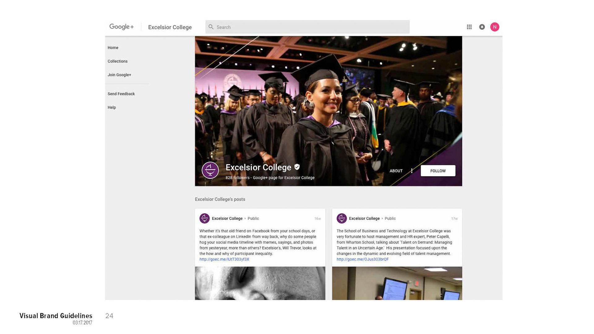Open the notifications bell icon

[482, 27]
